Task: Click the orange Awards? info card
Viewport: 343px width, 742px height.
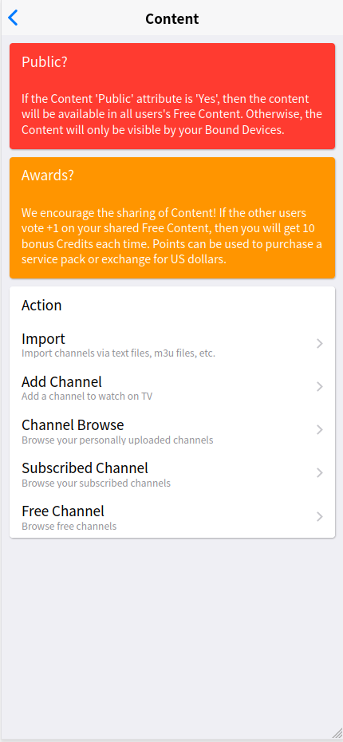Action: [x=172, y=218]
